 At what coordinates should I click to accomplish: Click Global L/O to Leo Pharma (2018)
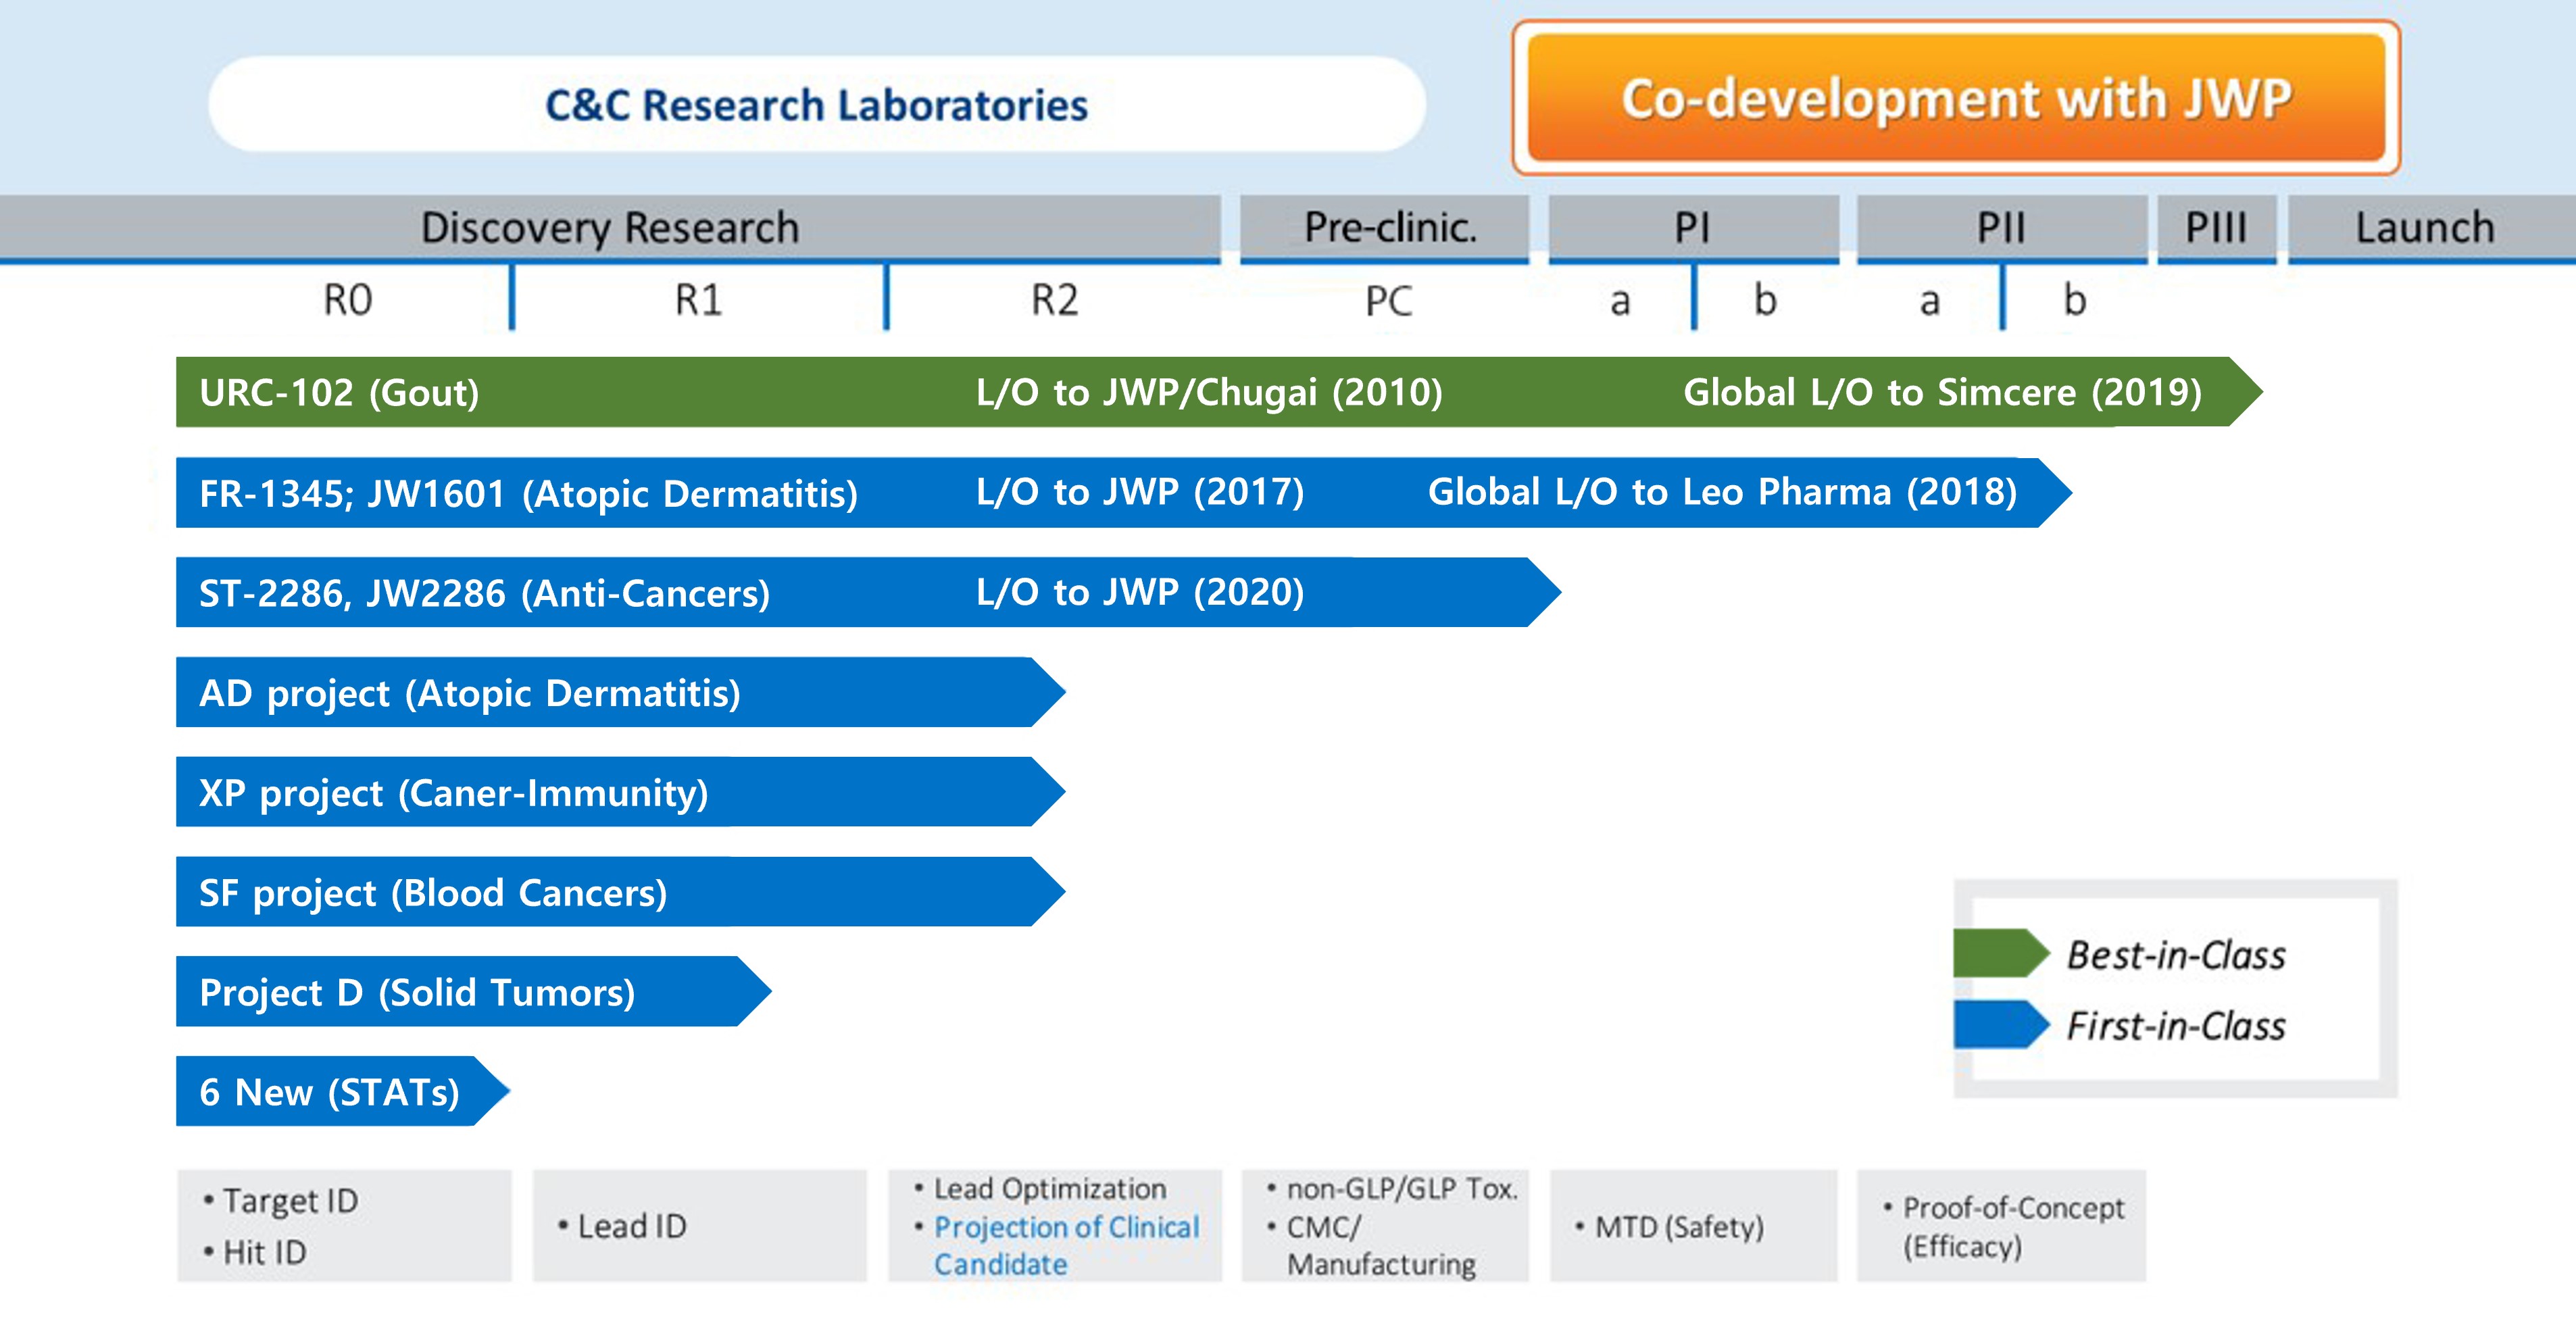point(1722,492)
